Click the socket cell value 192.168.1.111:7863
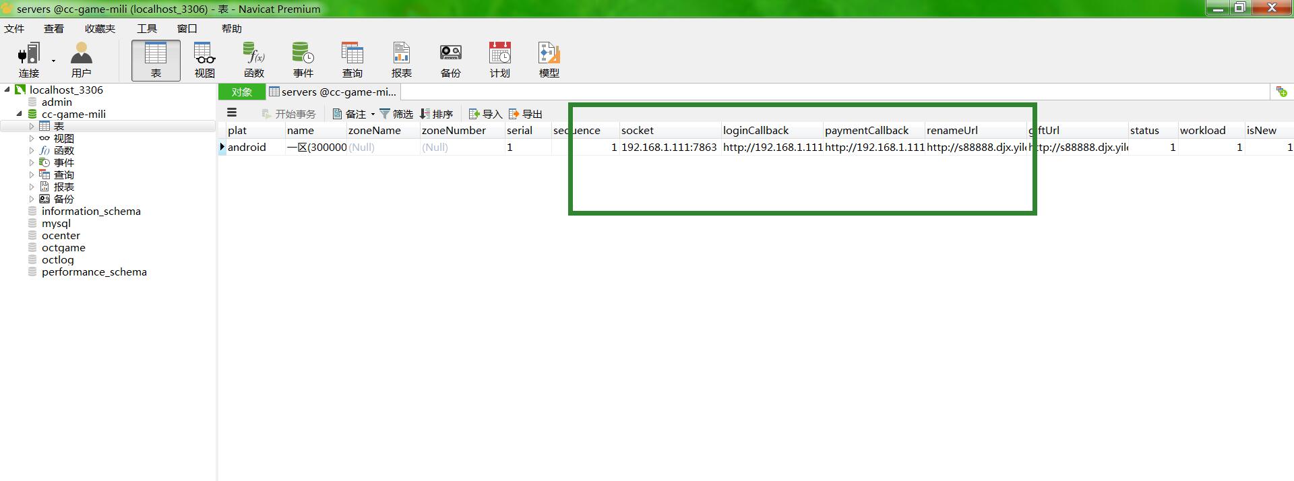The height and width of the screenshot is (481, 1294). click(669, 147)
